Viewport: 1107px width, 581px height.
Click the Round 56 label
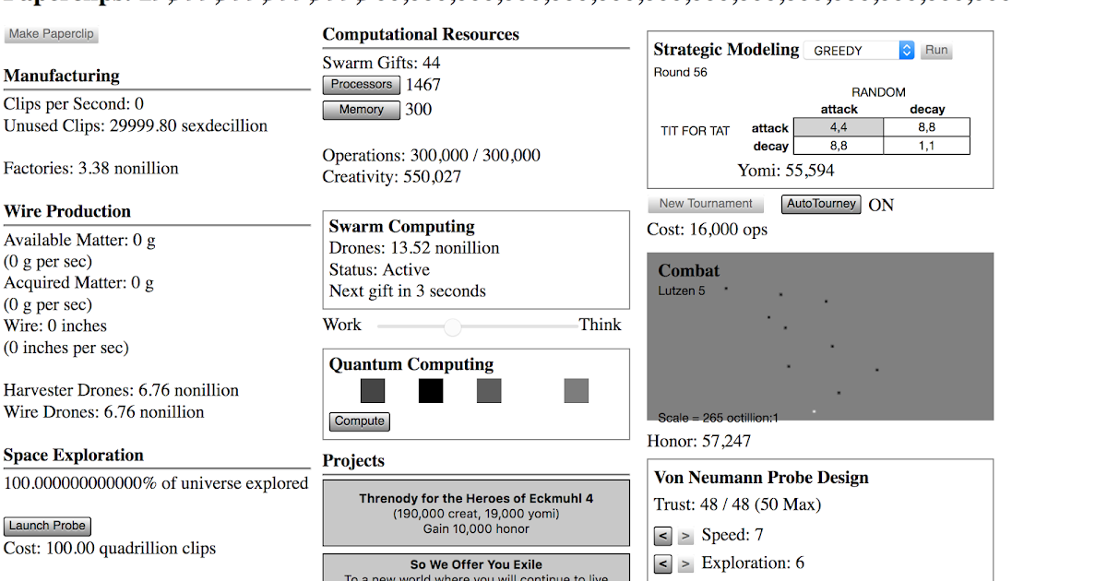(x=681, y=72)
